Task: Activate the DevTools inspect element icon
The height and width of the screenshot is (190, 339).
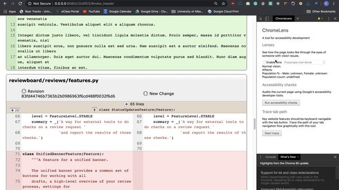Action: (x=261, y=19)
